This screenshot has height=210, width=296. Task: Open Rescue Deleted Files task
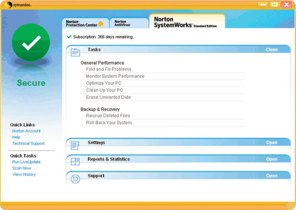(x=108, y=116)
